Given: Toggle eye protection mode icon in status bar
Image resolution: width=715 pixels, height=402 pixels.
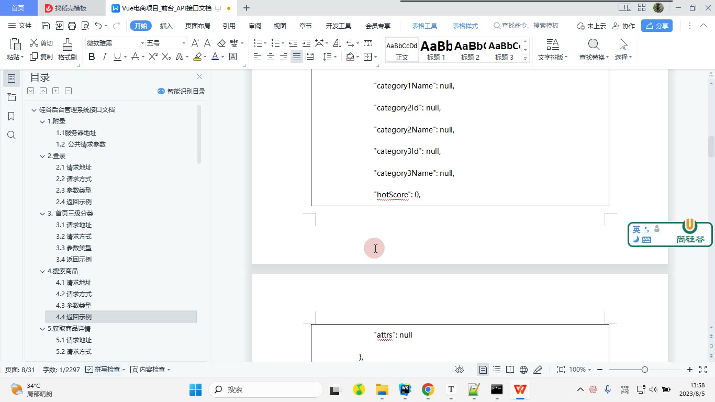Looking at the screenshot, I should [460, 370].
